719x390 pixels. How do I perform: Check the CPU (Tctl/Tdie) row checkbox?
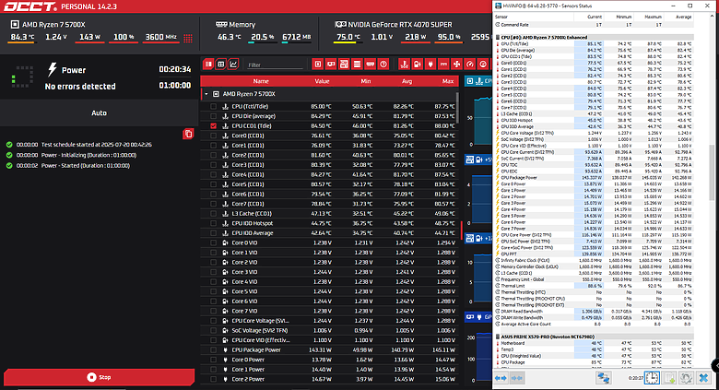click(213, 106)
